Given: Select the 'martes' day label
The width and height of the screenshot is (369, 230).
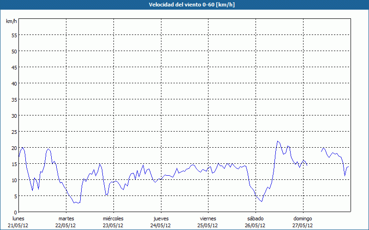Looking at the screenshot, I should (x=66, y=218).
